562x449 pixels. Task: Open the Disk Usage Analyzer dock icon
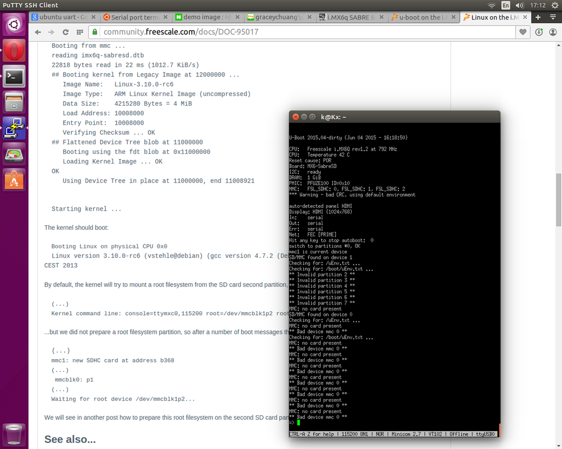[x=14, y=154]
